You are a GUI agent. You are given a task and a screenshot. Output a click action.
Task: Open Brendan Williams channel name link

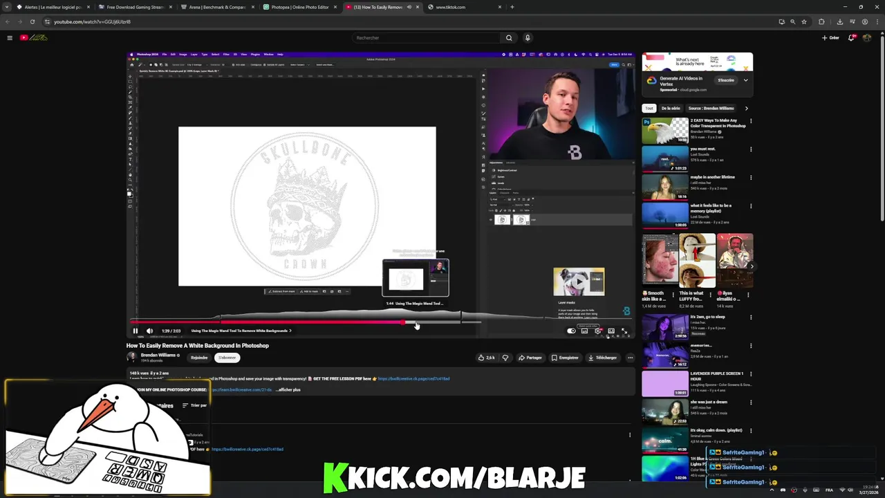[158, 355]
